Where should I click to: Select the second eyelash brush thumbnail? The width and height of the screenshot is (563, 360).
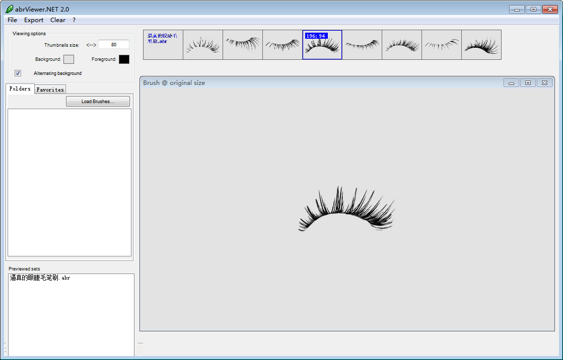pos(243,45)
